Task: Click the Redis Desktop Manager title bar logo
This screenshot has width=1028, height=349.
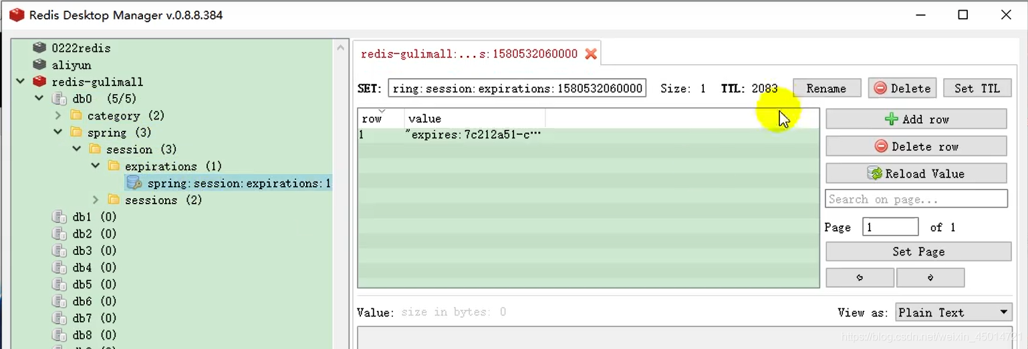Action: point(16,15)
